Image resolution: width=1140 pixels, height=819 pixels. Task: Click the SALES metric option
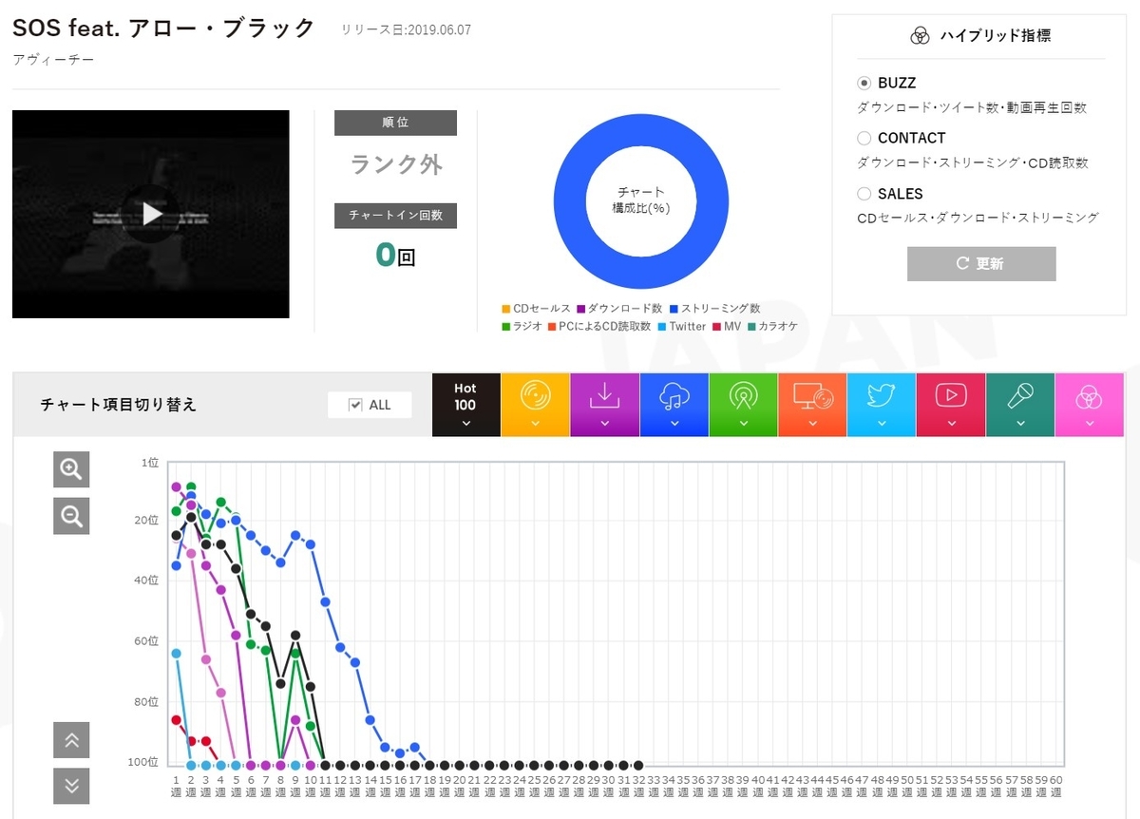point(864,194)
